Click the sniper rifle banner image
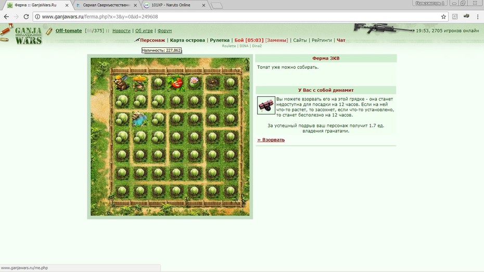 [x=384, y=29]
